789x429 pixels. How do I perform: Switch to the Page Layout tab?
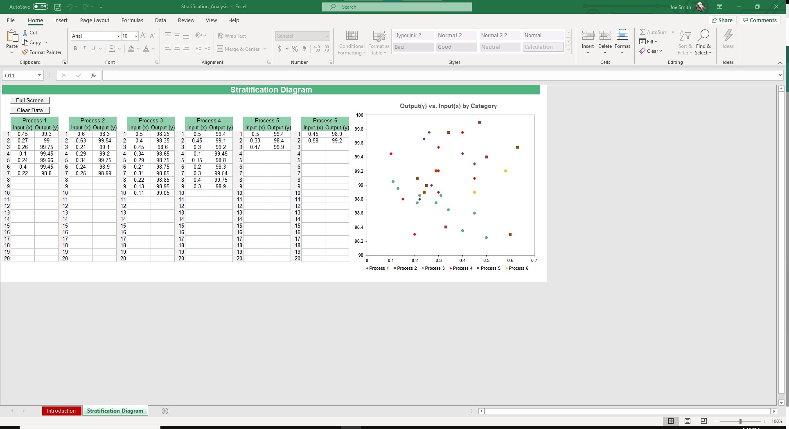point(95,20)
